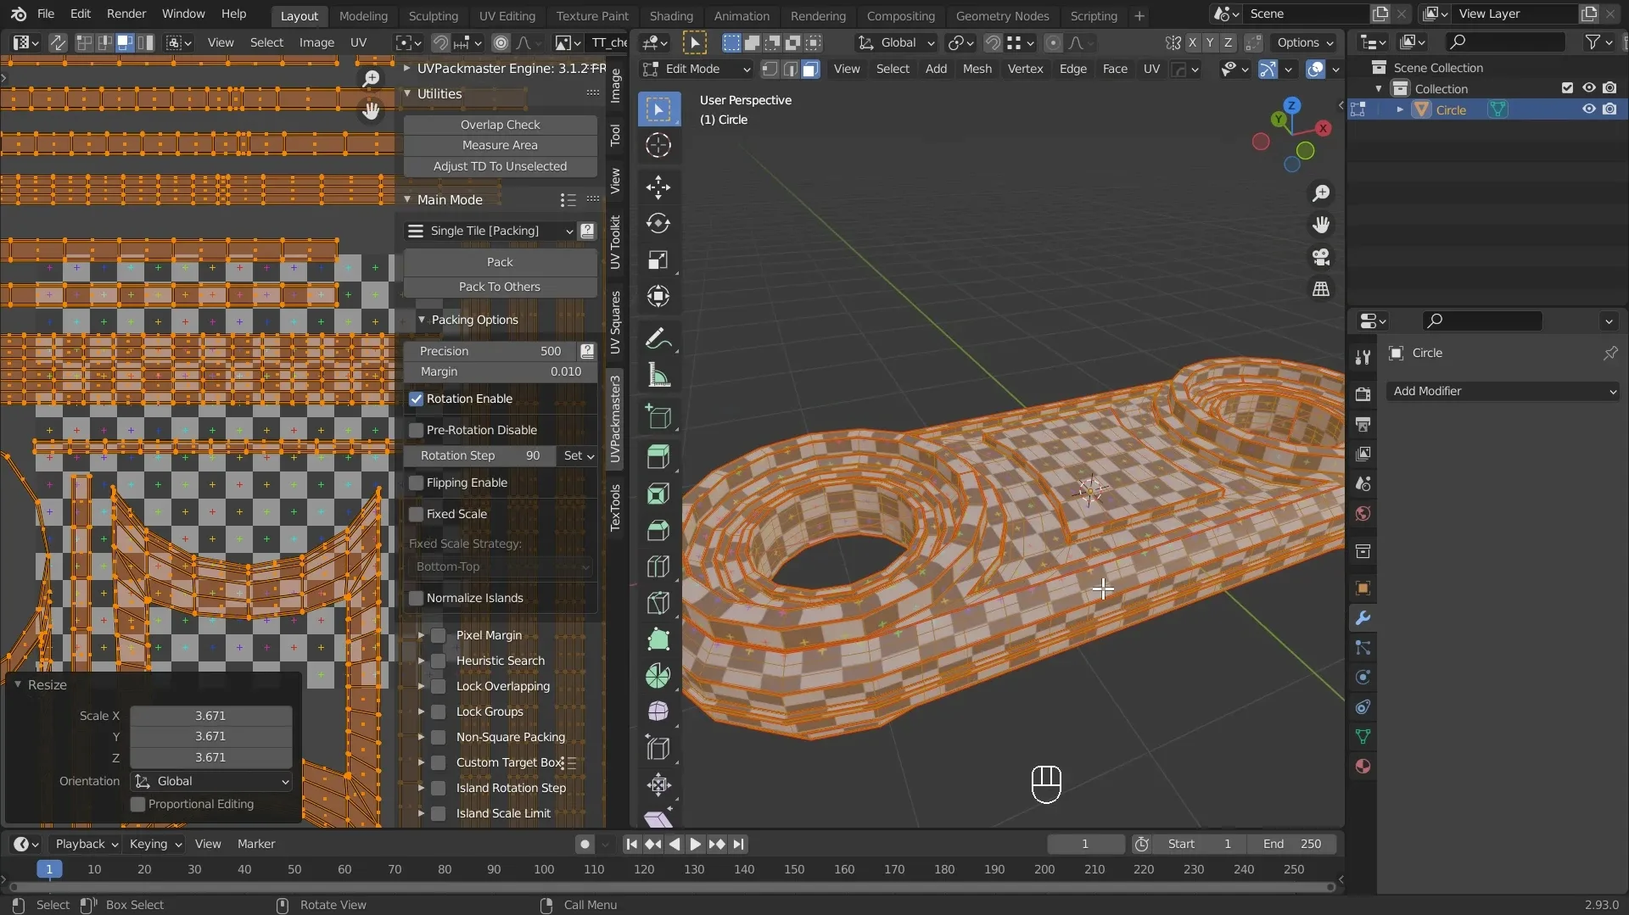Click the Pack To Others button

pyautogui.click(x=500, y=287)
